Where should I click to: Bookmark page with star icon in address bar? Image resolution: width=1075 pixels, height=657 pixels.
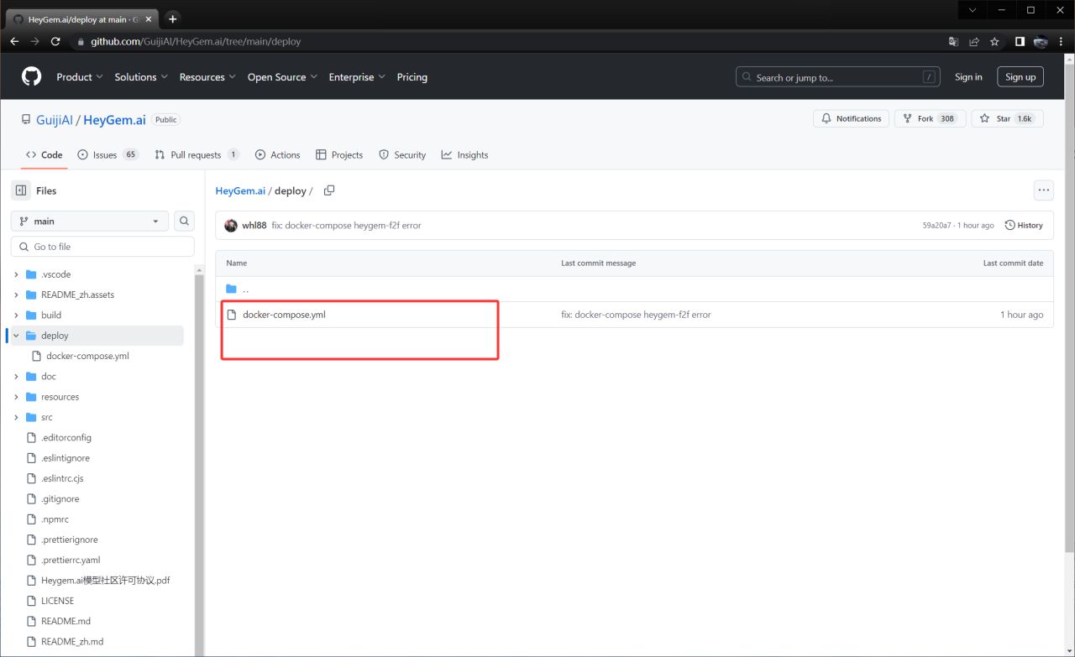(x=994, y=41)
